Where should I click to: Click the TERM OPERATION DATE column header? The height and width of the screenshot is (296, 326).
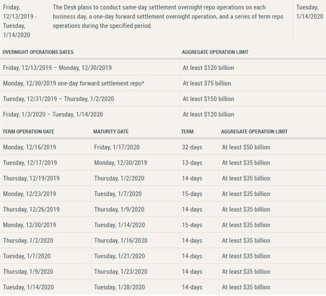(28, 131)
